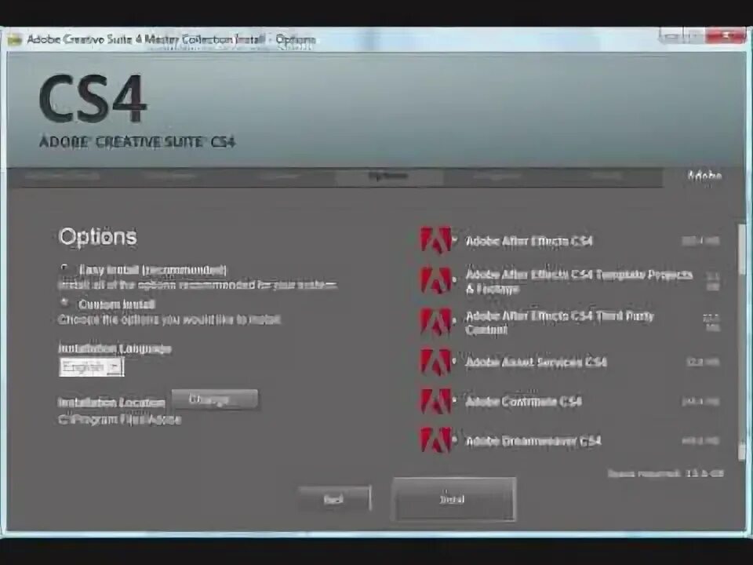Select the Easy Install (recommended) radio button
Viewport: 753px width, 565px height.
[64, 268]
